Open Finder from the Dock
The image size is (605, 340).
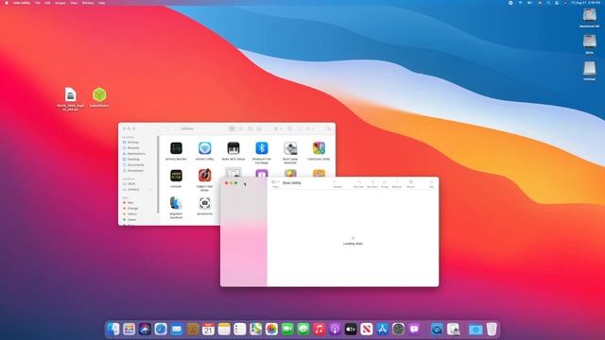click(x=113, y=329)
